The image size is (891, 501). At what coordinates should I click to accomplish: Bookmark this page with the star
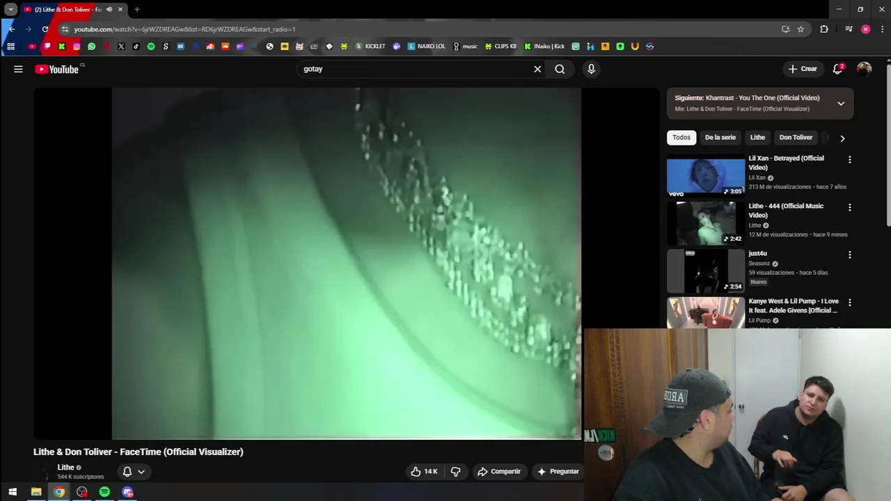pyautogui.click(x=801, y=29)
